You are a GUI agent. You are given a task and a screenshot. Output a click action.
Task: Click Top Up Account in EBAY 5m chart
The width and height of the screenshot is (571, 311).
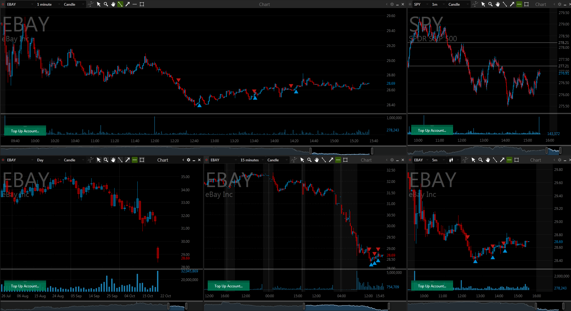432,286
